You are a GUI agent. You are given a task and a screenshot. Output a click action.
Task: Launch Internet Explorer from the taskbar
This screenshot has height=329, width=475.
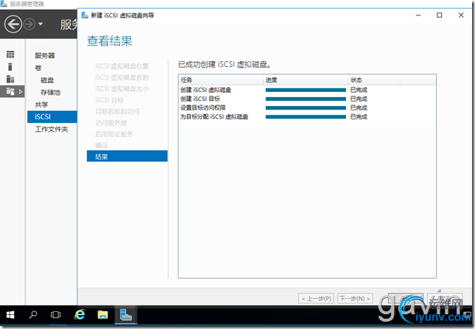point(80,315)
